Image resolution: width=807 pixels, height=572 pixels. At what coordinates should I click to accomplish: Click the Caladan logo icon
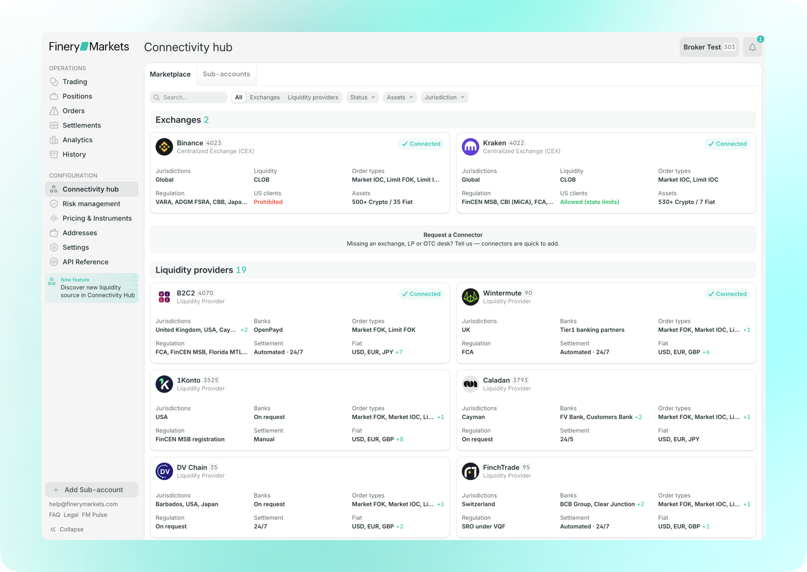click(470, 384)
